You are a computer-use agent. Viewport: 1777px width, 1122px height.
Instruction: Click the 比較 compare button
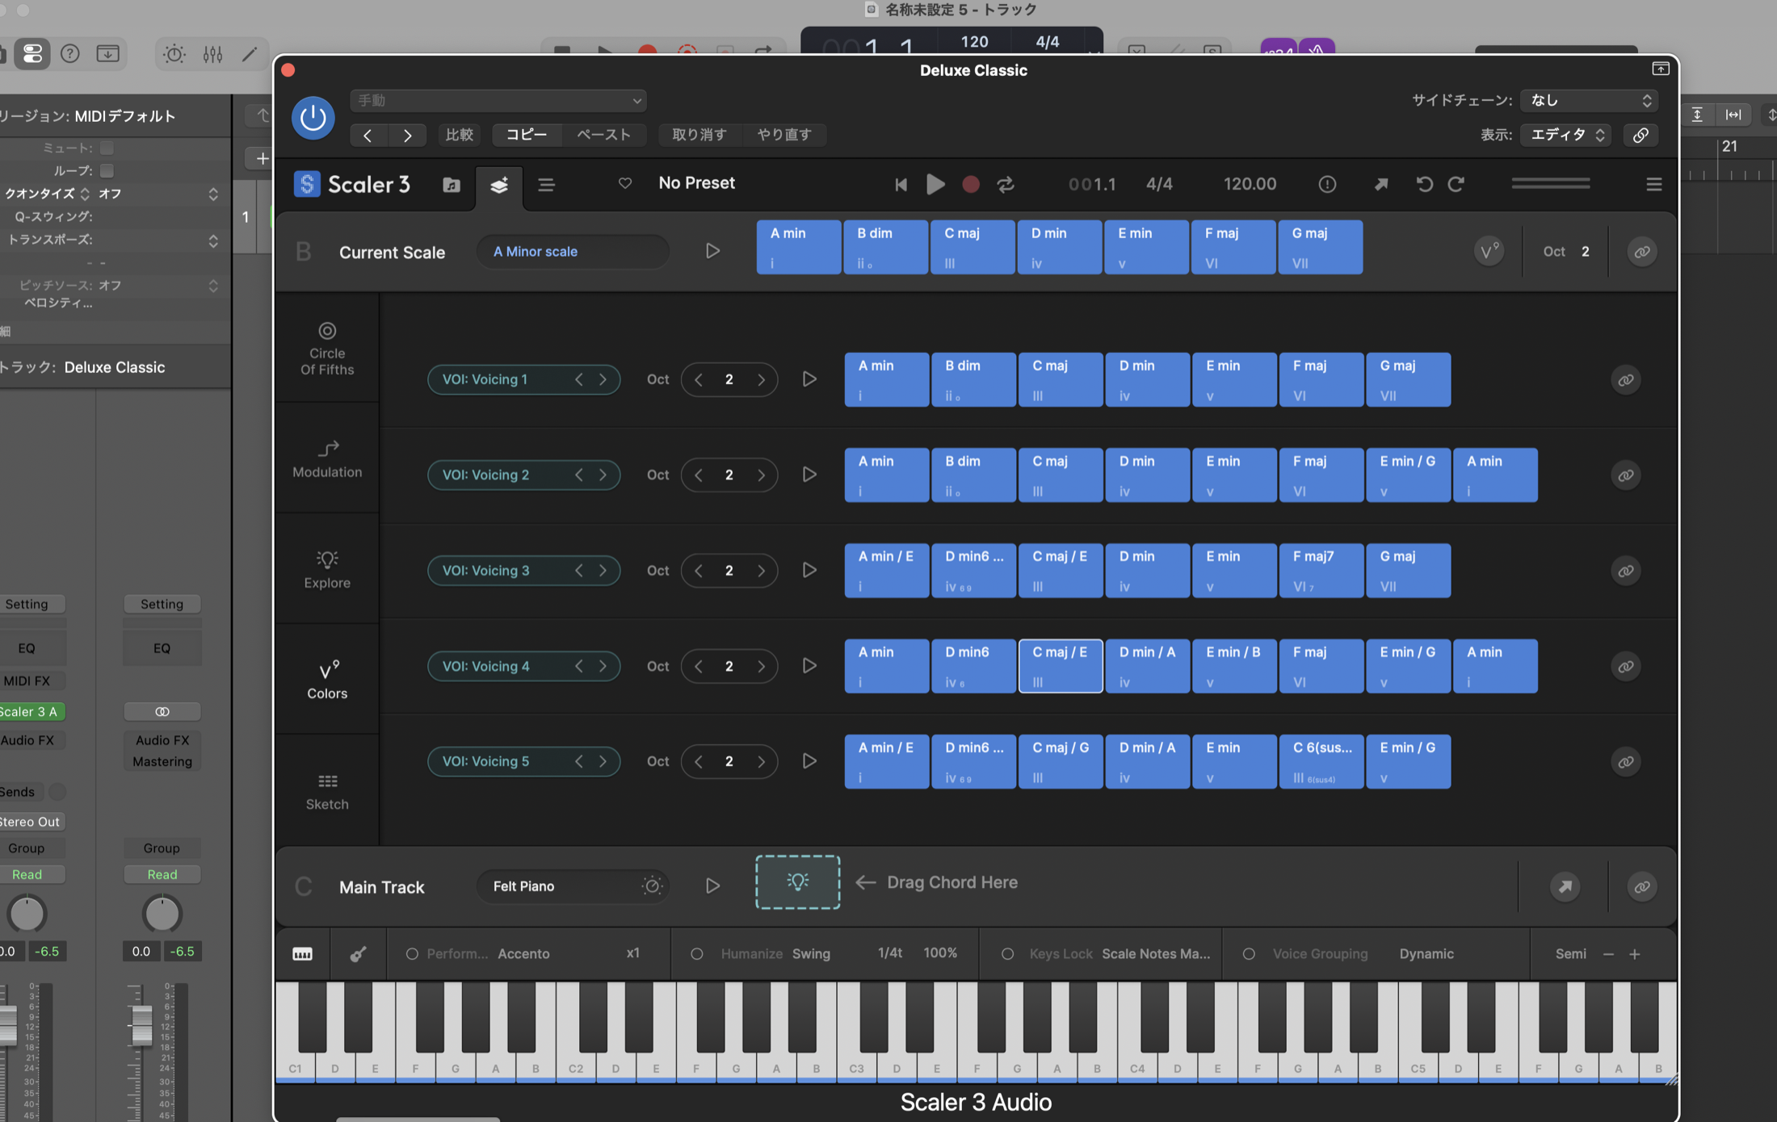(x=460, y=135)
